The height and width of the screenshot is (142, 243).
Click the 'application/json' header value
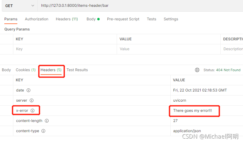point(187,131)
